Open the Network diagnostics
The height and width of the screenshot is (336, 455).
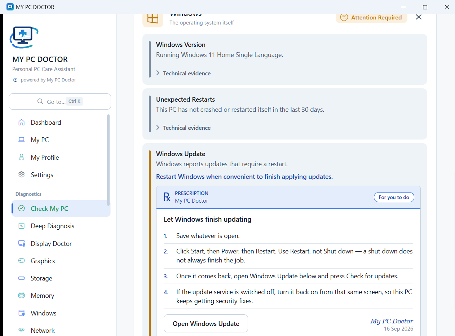tap(61, 330)
